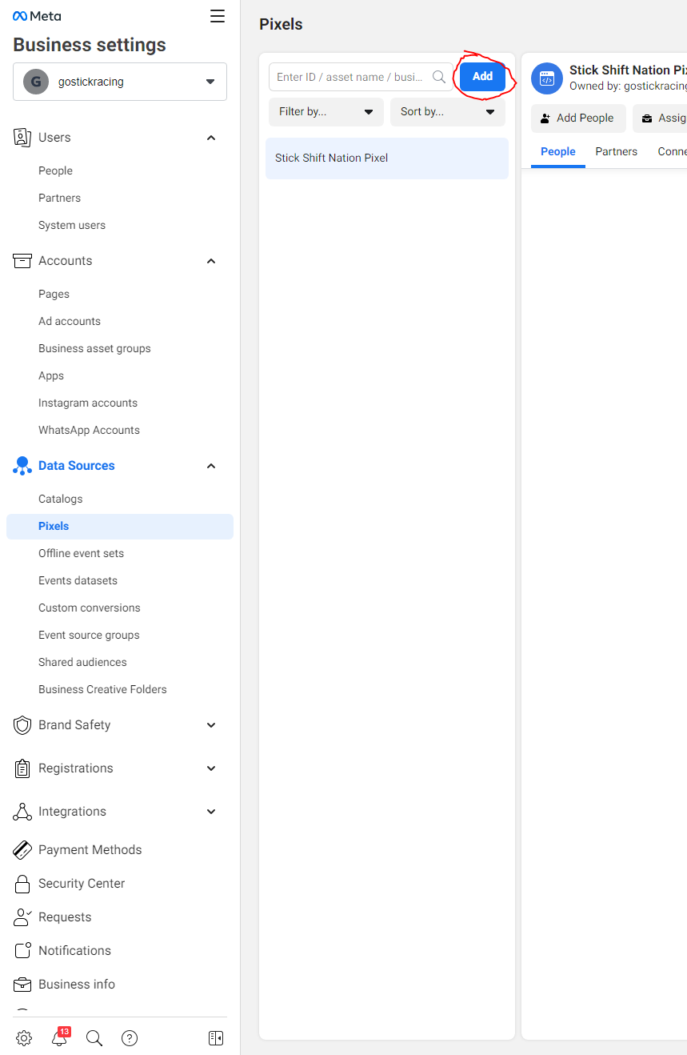Open Ad accounts

tap(70, 322)
